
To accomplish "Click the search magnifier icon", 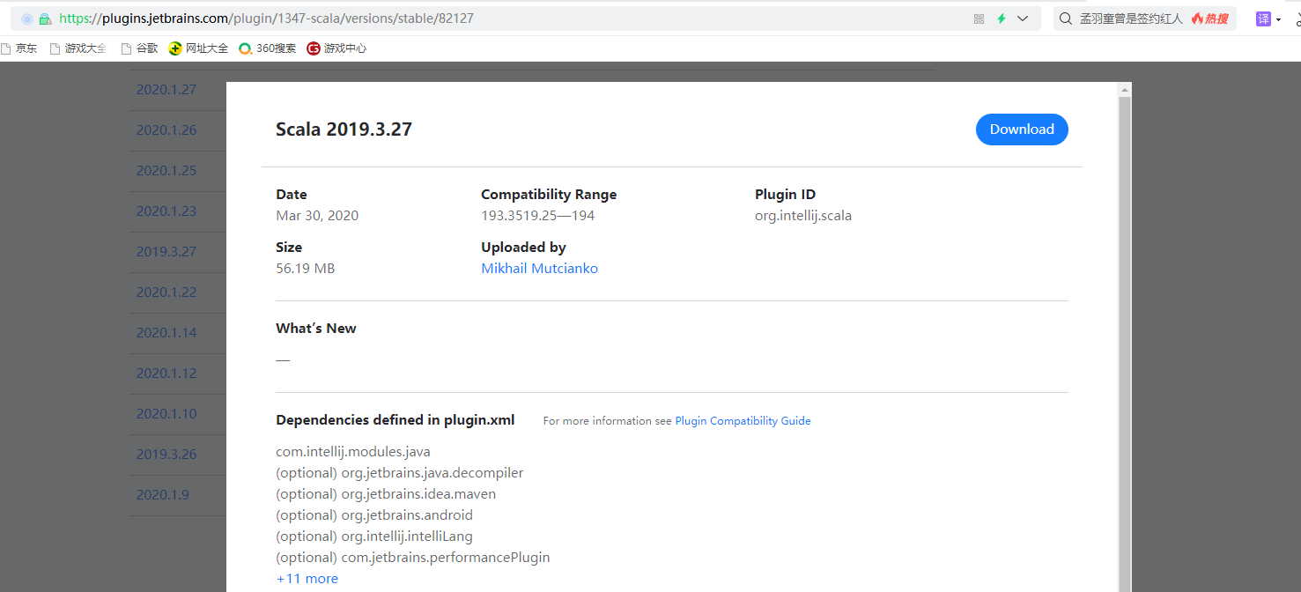I will [1066, 18].
